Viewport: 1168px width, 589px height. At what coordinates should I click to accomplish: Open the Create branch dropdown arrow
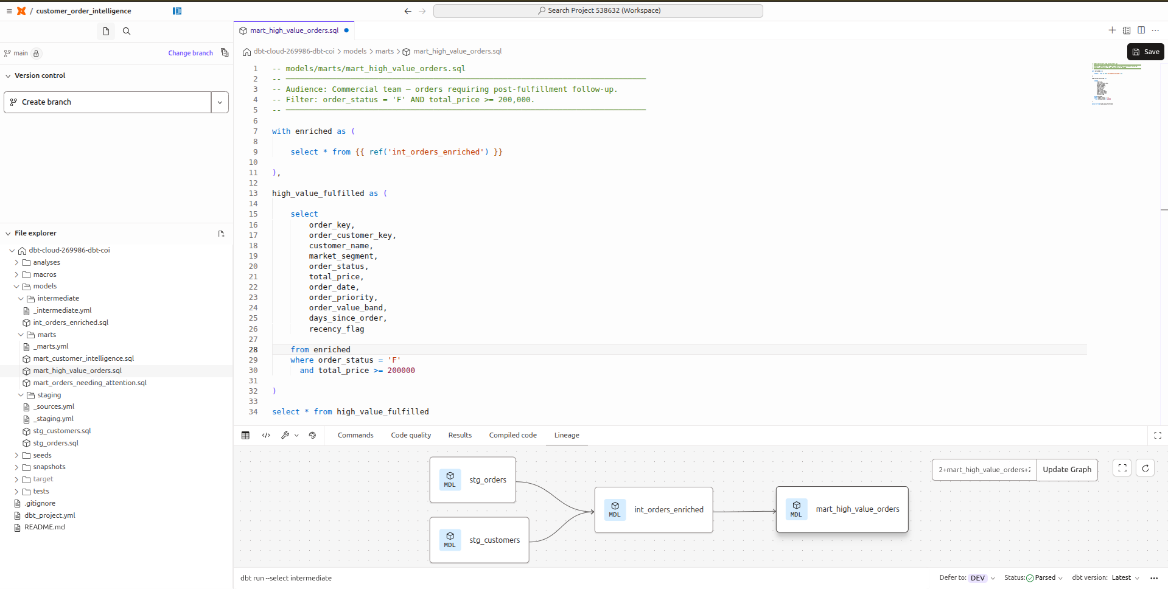point(220,102)
